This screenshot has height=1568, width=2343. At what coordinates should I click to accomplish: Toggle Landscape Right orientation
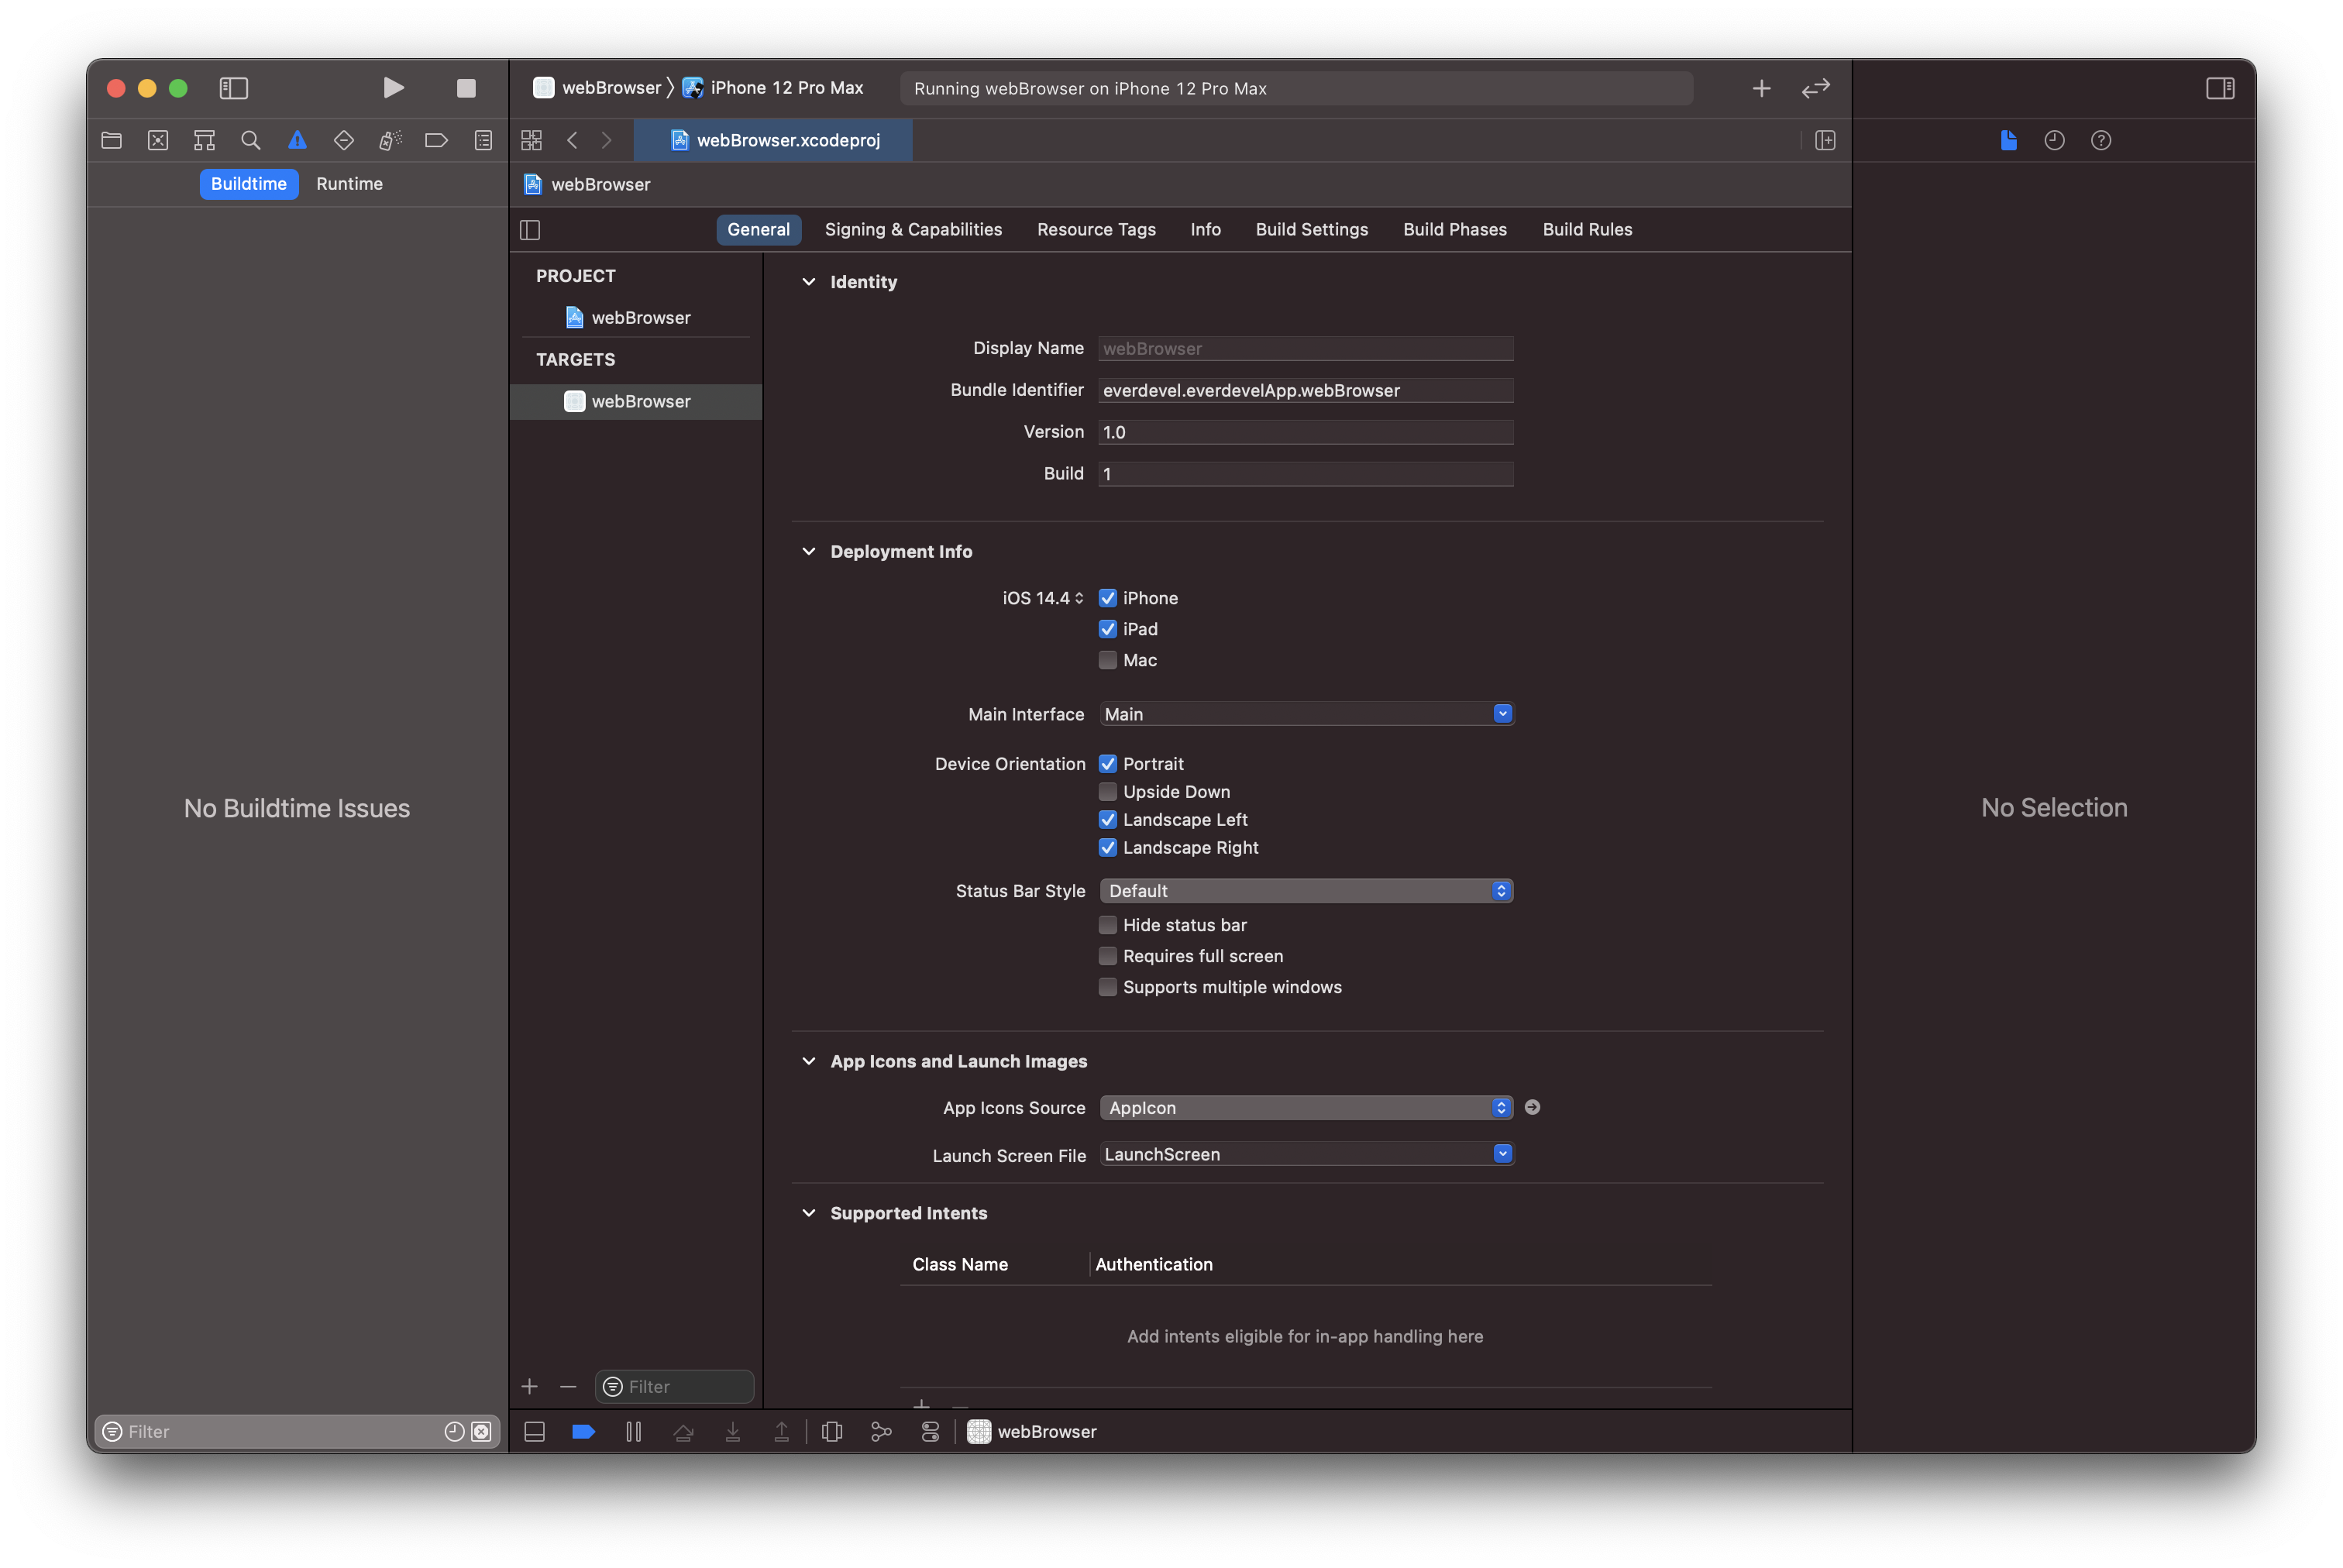point(1107,848)
